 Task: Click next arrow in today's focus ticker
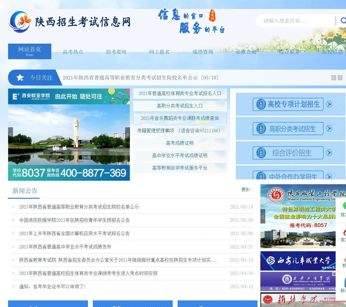click(x=340, y=77)
